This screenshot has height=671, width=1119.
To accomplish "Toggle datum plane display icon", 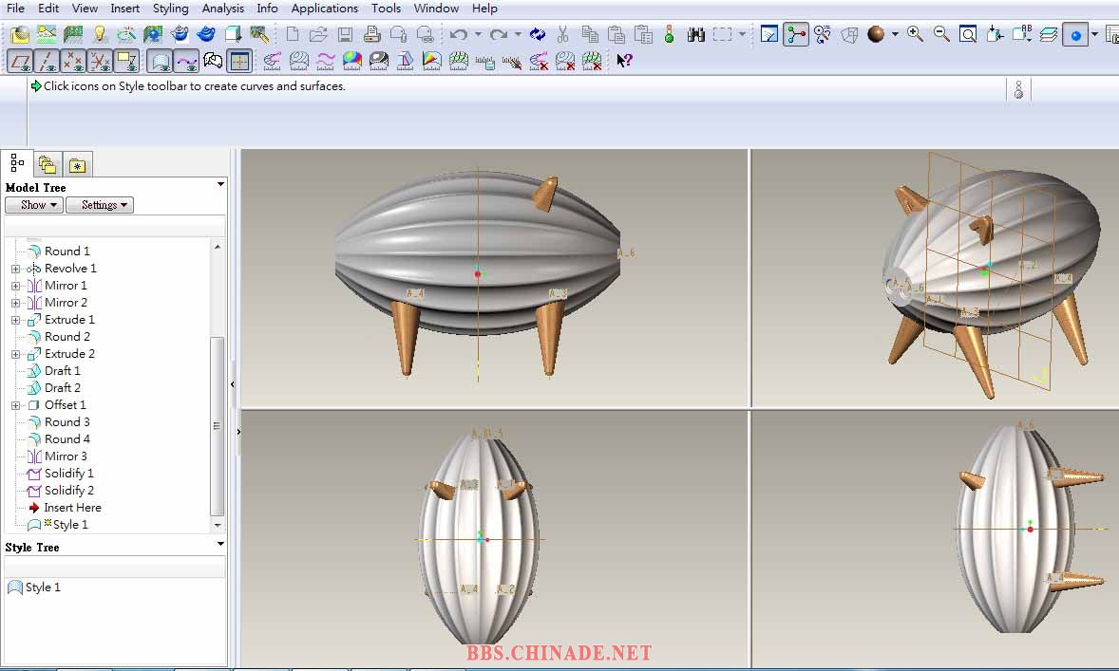I will pos(20,62).
